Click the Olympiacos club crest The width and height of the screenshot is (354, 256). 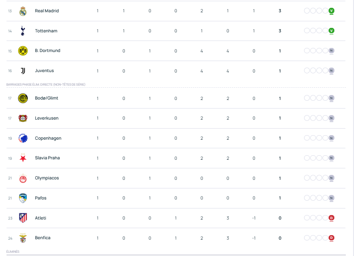(23, 178)
